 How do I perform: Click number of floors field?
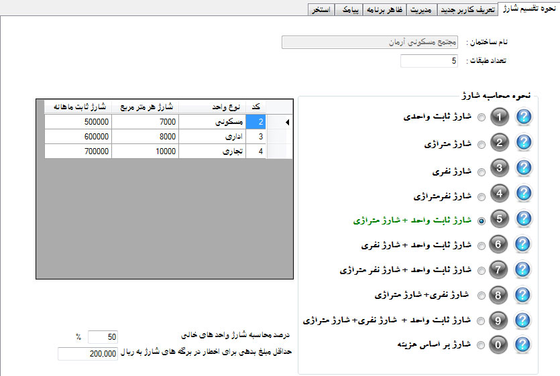coord(429,61)
